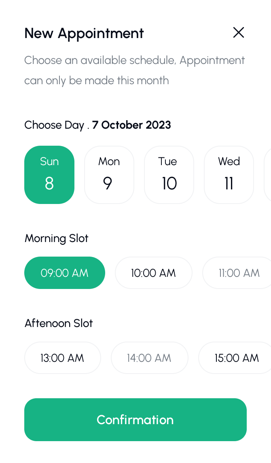
Task: Select the 09:00 AM morning slot
Action: tap(65, 273)
